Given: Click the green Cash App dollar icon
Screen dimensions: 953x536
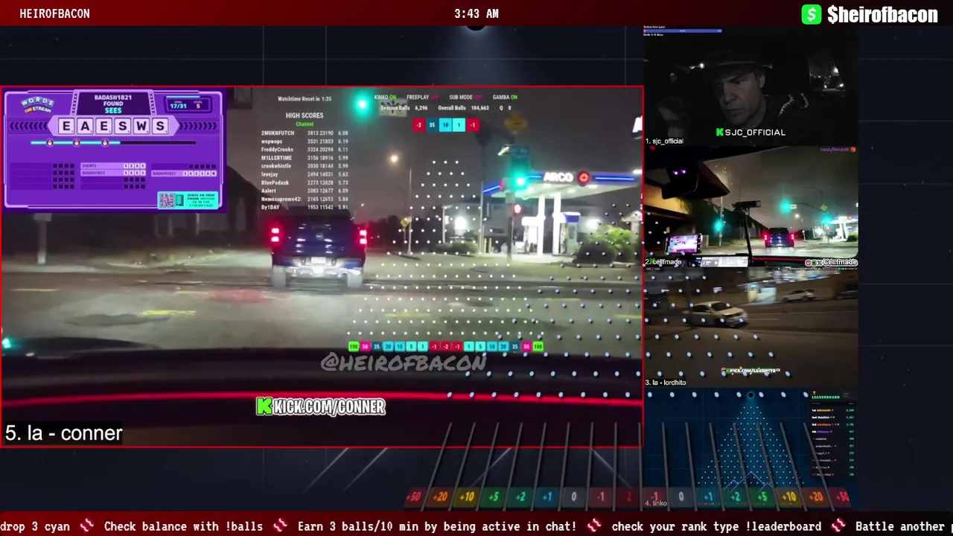Looking at the screenshot, I should (812, 14).
